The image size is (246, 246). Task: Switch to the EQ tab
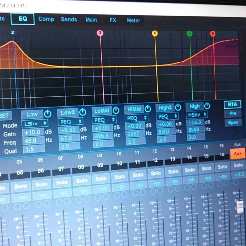(x=23, y=19)
